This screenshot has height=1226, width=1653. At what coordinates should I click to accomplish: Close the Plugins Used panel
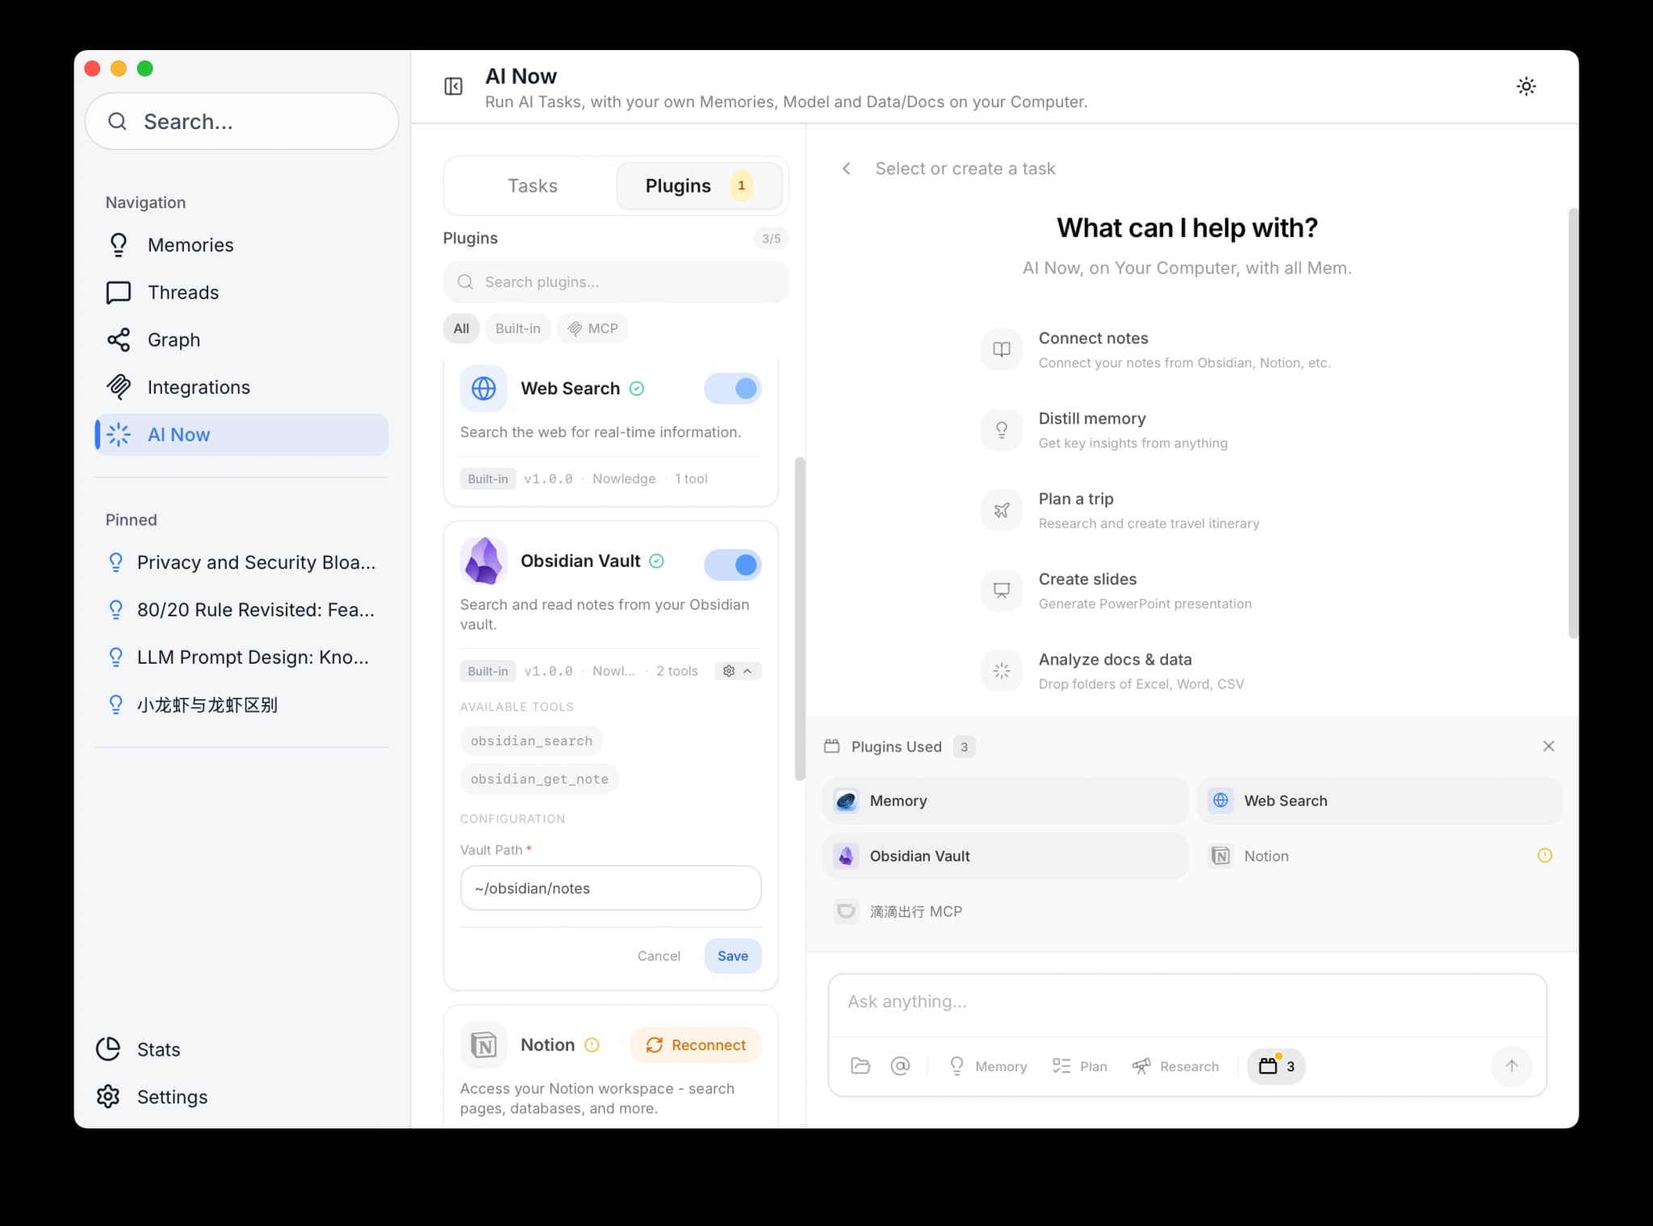coord(1548,746)
